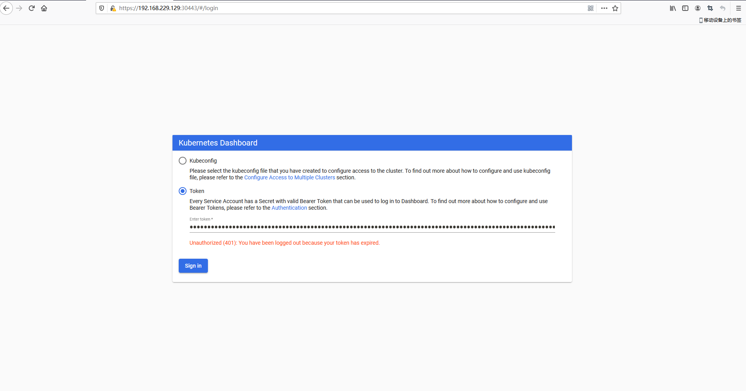This screenshot has width=746, height=391.
Task: Open the Authentication section link
Action: (289, 208)
